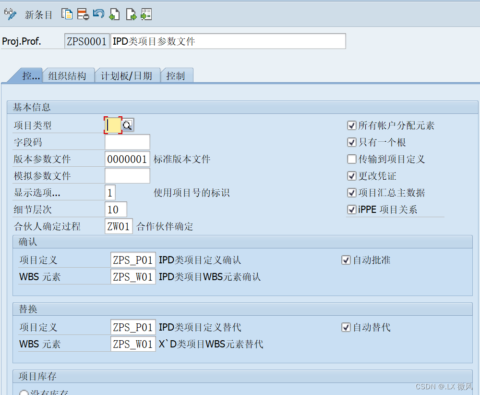The width and height of the screenshot is (480, 395).
Task: Undo changes using the blue undo arrow icon
Action: pyautogui.click(x=98, y=14)
